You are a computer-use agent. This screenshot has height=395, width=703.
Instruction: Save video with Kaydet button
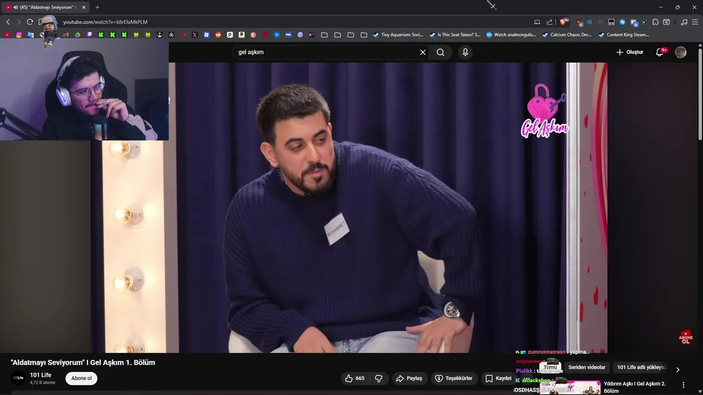coord(499,378)
